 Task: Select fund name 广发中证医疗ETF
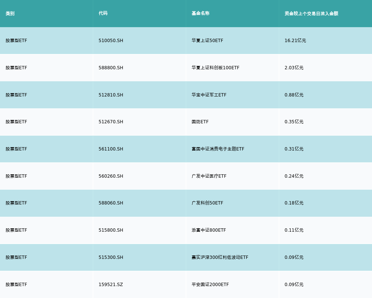pyautogui.click(x=209, y=176)
